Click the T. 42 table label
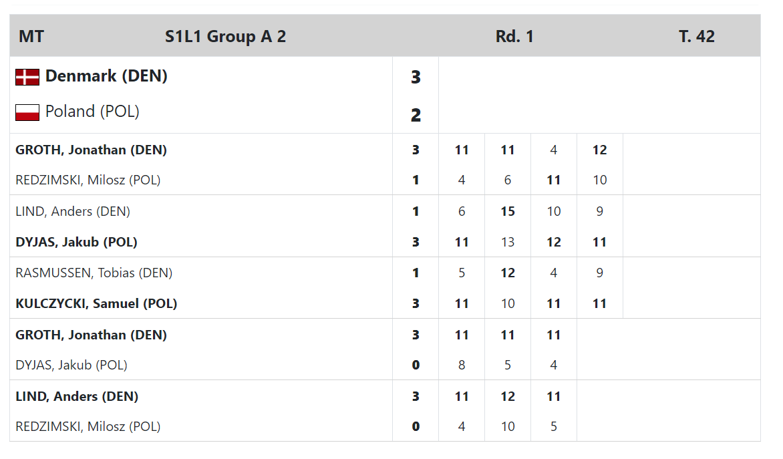The image size is (783, 459). [x=697, y=37]
